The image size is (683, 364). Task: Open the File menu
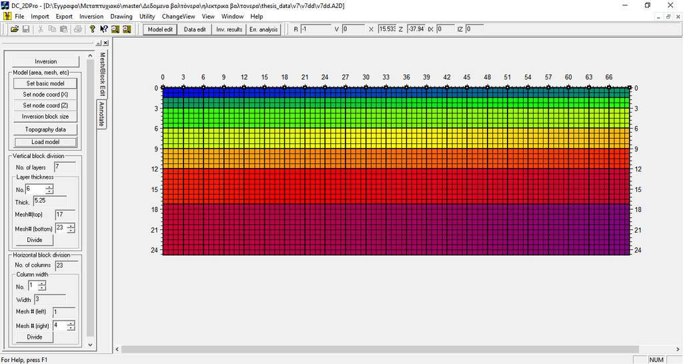tap(19, 16)
